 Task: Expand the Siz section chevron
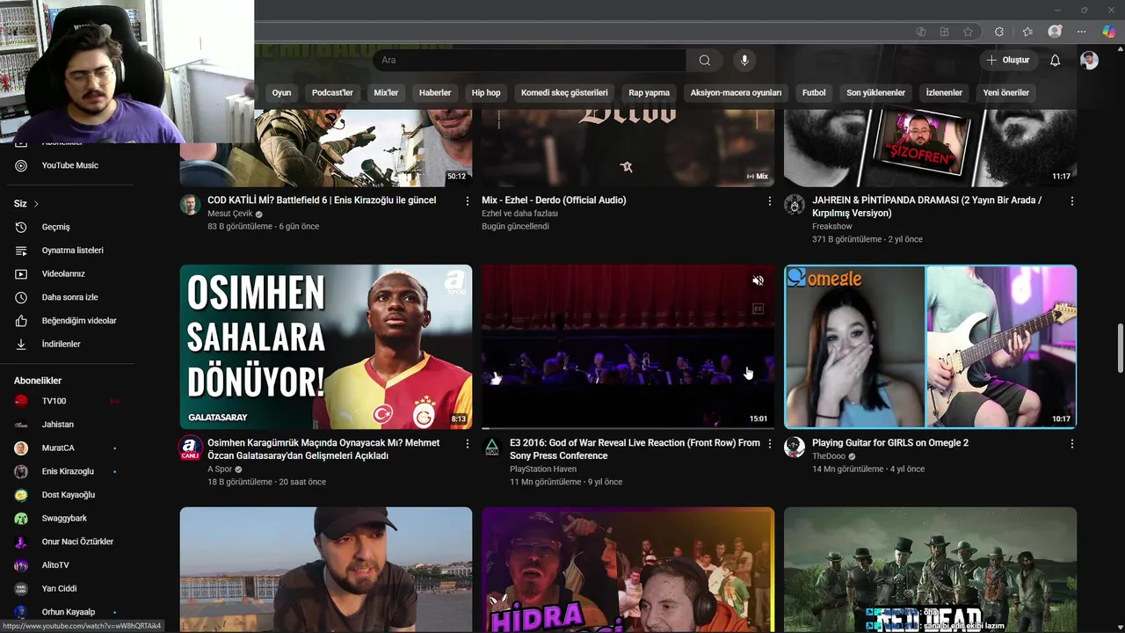[36, 204]
